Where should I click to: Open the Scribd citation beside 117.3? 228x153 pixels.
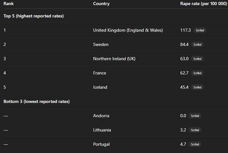coord(200,30)
